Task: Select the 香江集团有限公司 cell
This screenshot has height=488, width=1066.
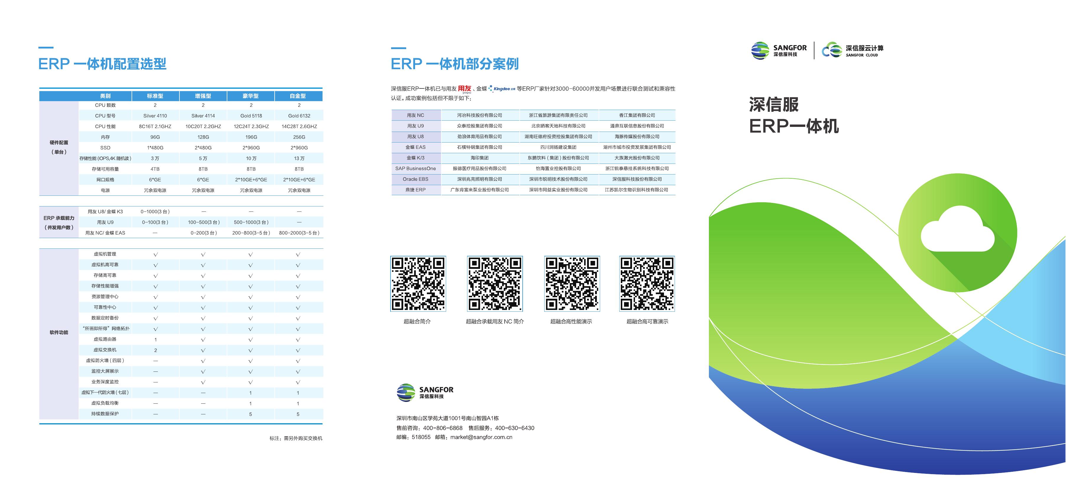Action: coord(637,115)
